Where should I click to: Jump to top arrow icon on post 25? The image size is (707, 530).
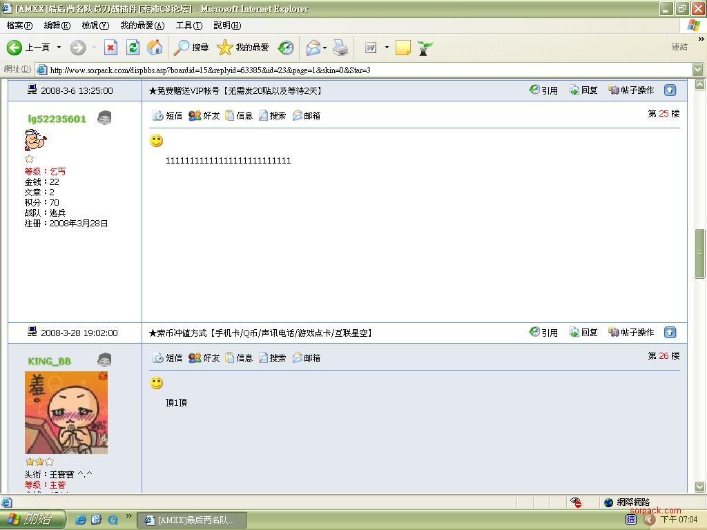point(670,90)
